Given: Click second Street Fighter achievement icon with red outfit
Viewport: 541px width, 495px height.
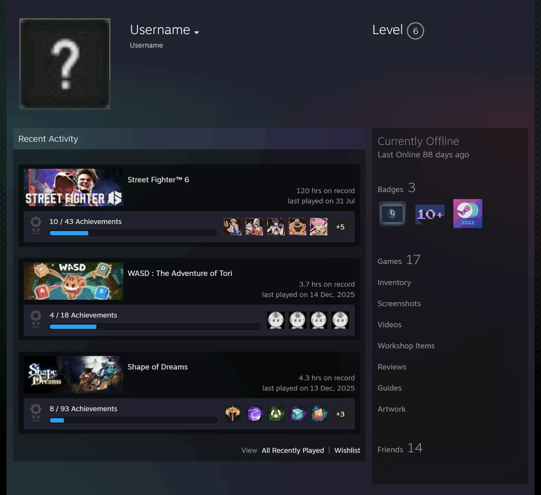Looking at the screenshot, I should (254, 227).
